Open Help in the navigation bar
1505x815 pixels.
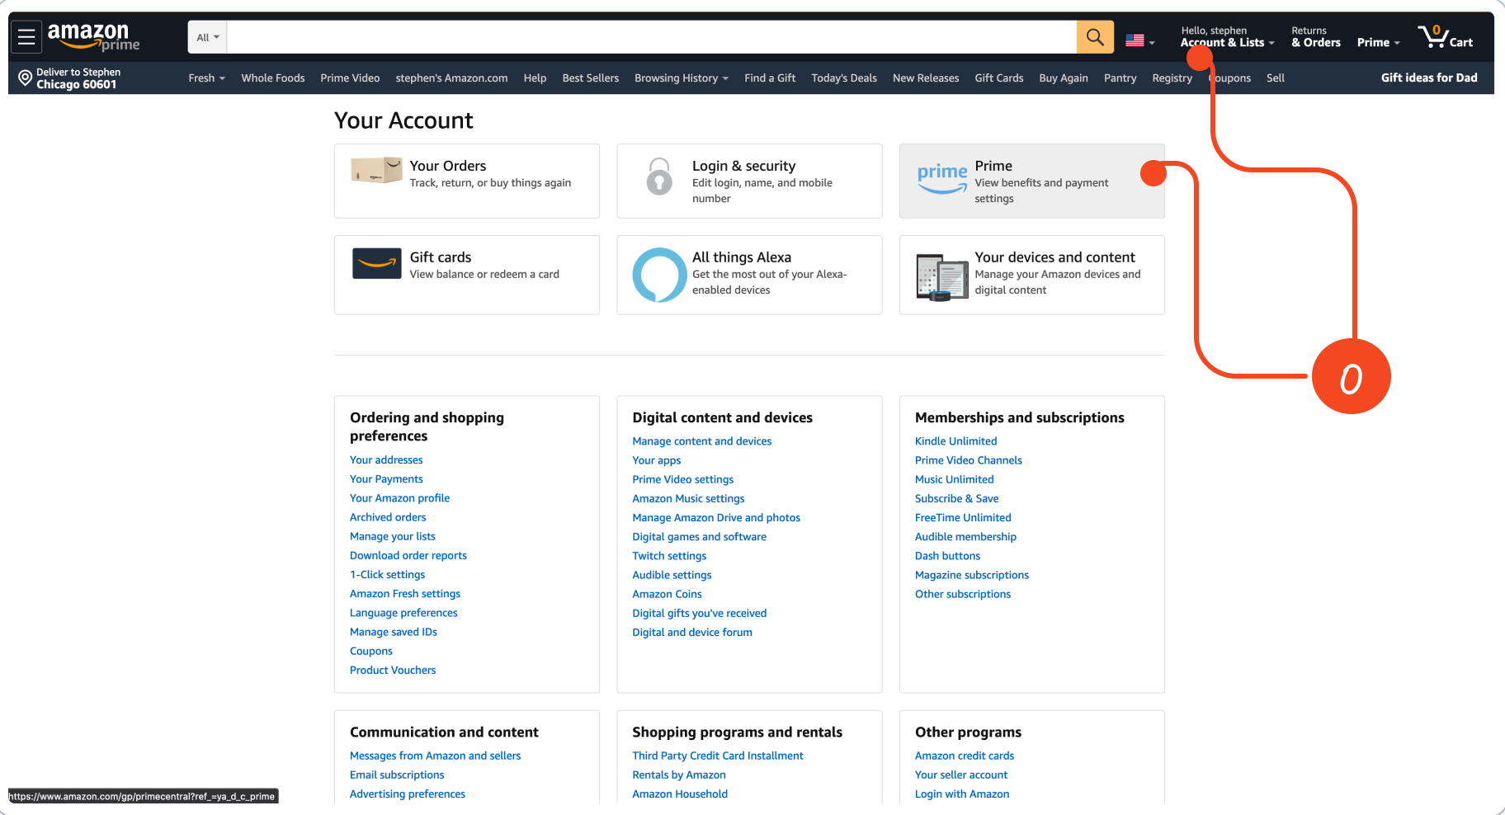tap(535, 78)
